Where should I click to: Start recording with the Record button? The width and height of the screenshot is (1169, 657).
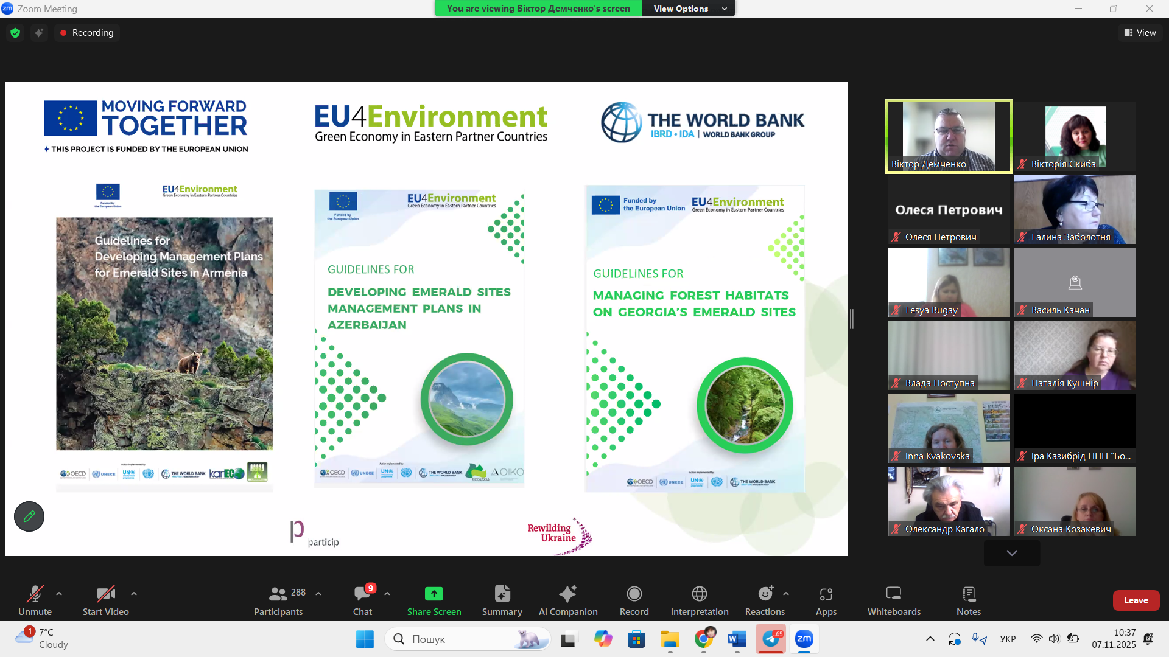point(634,600)
